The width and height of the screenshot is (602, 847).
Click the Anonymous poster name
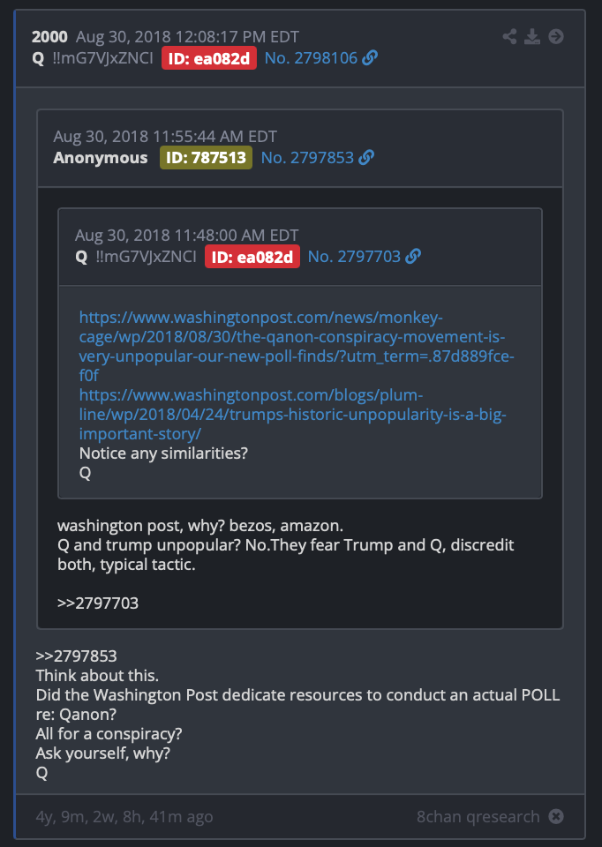(101, 158)
